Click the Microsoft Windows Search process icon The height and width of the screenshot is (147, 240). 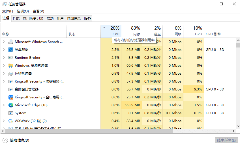pos(10,42)
